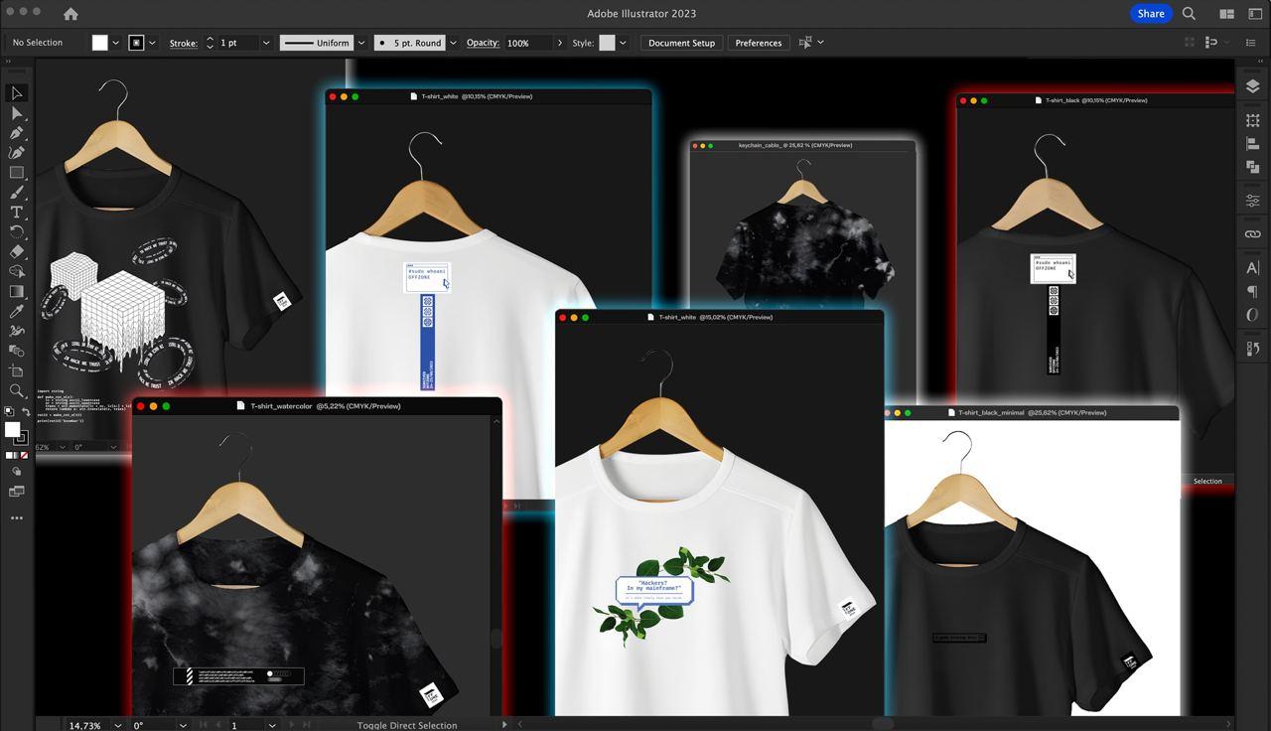Select the Eraser tool
This screenshot has height=731, width=1271.
click(x=17, y=252)
